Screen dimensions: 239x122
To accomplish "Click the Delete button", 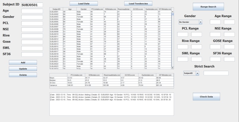I will 23,75.
